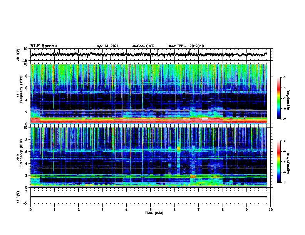The width and height of the screenshot is (305, 235).
Task: Click the "4" kHz tick on ch.2 frequency axis
Action: click(27, 164)
